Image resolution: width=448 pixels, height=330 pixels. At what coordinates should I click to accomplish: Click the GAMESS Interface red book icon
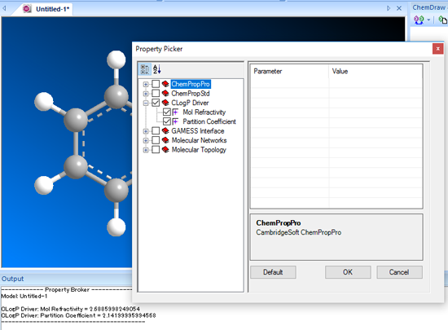165,131
